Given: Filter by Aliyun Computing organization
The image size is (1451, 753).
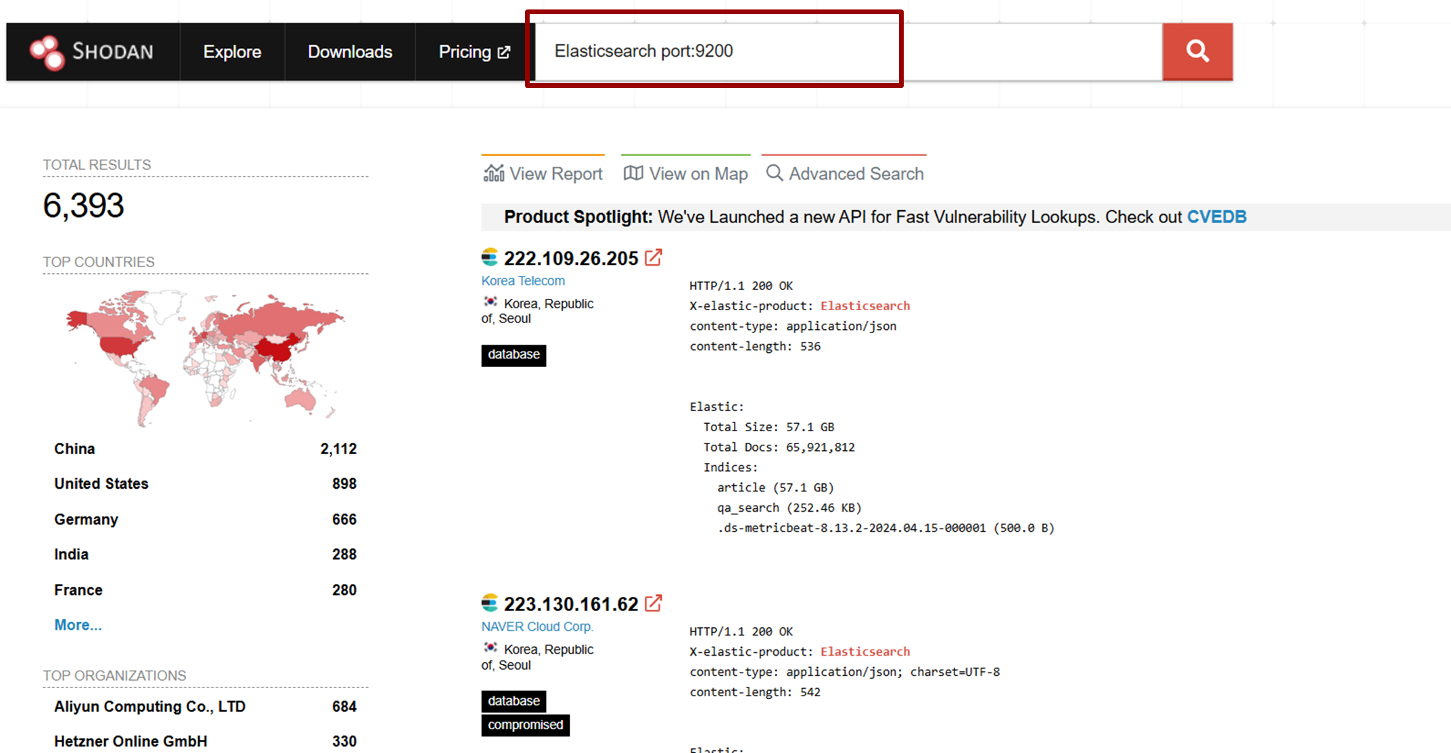Looking at the screenshot, I should tap(149, 706).
